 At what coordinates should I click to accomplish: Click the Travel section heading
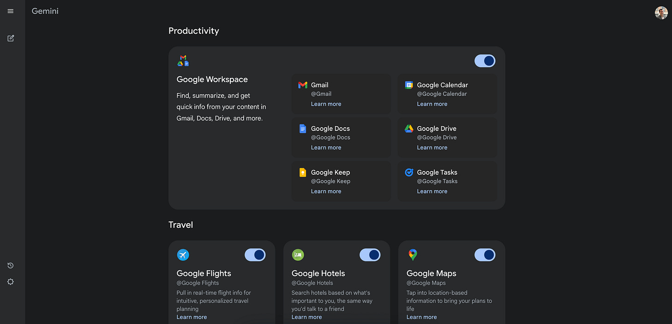point(181,225)
